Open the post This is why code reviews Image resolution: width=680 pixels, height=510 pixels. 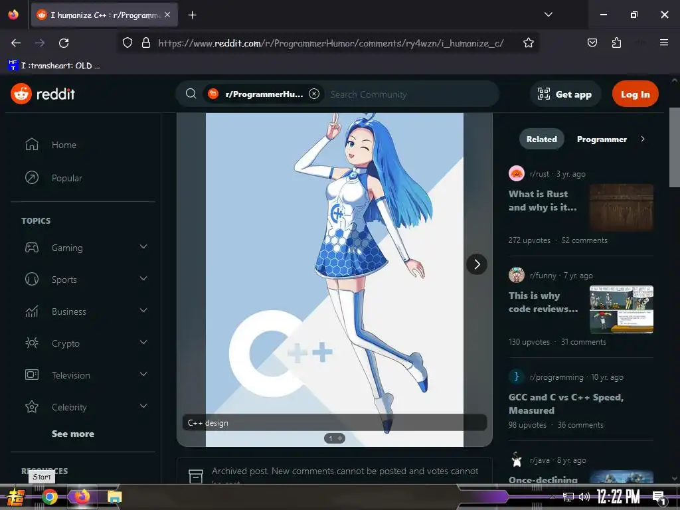(543, 302)
